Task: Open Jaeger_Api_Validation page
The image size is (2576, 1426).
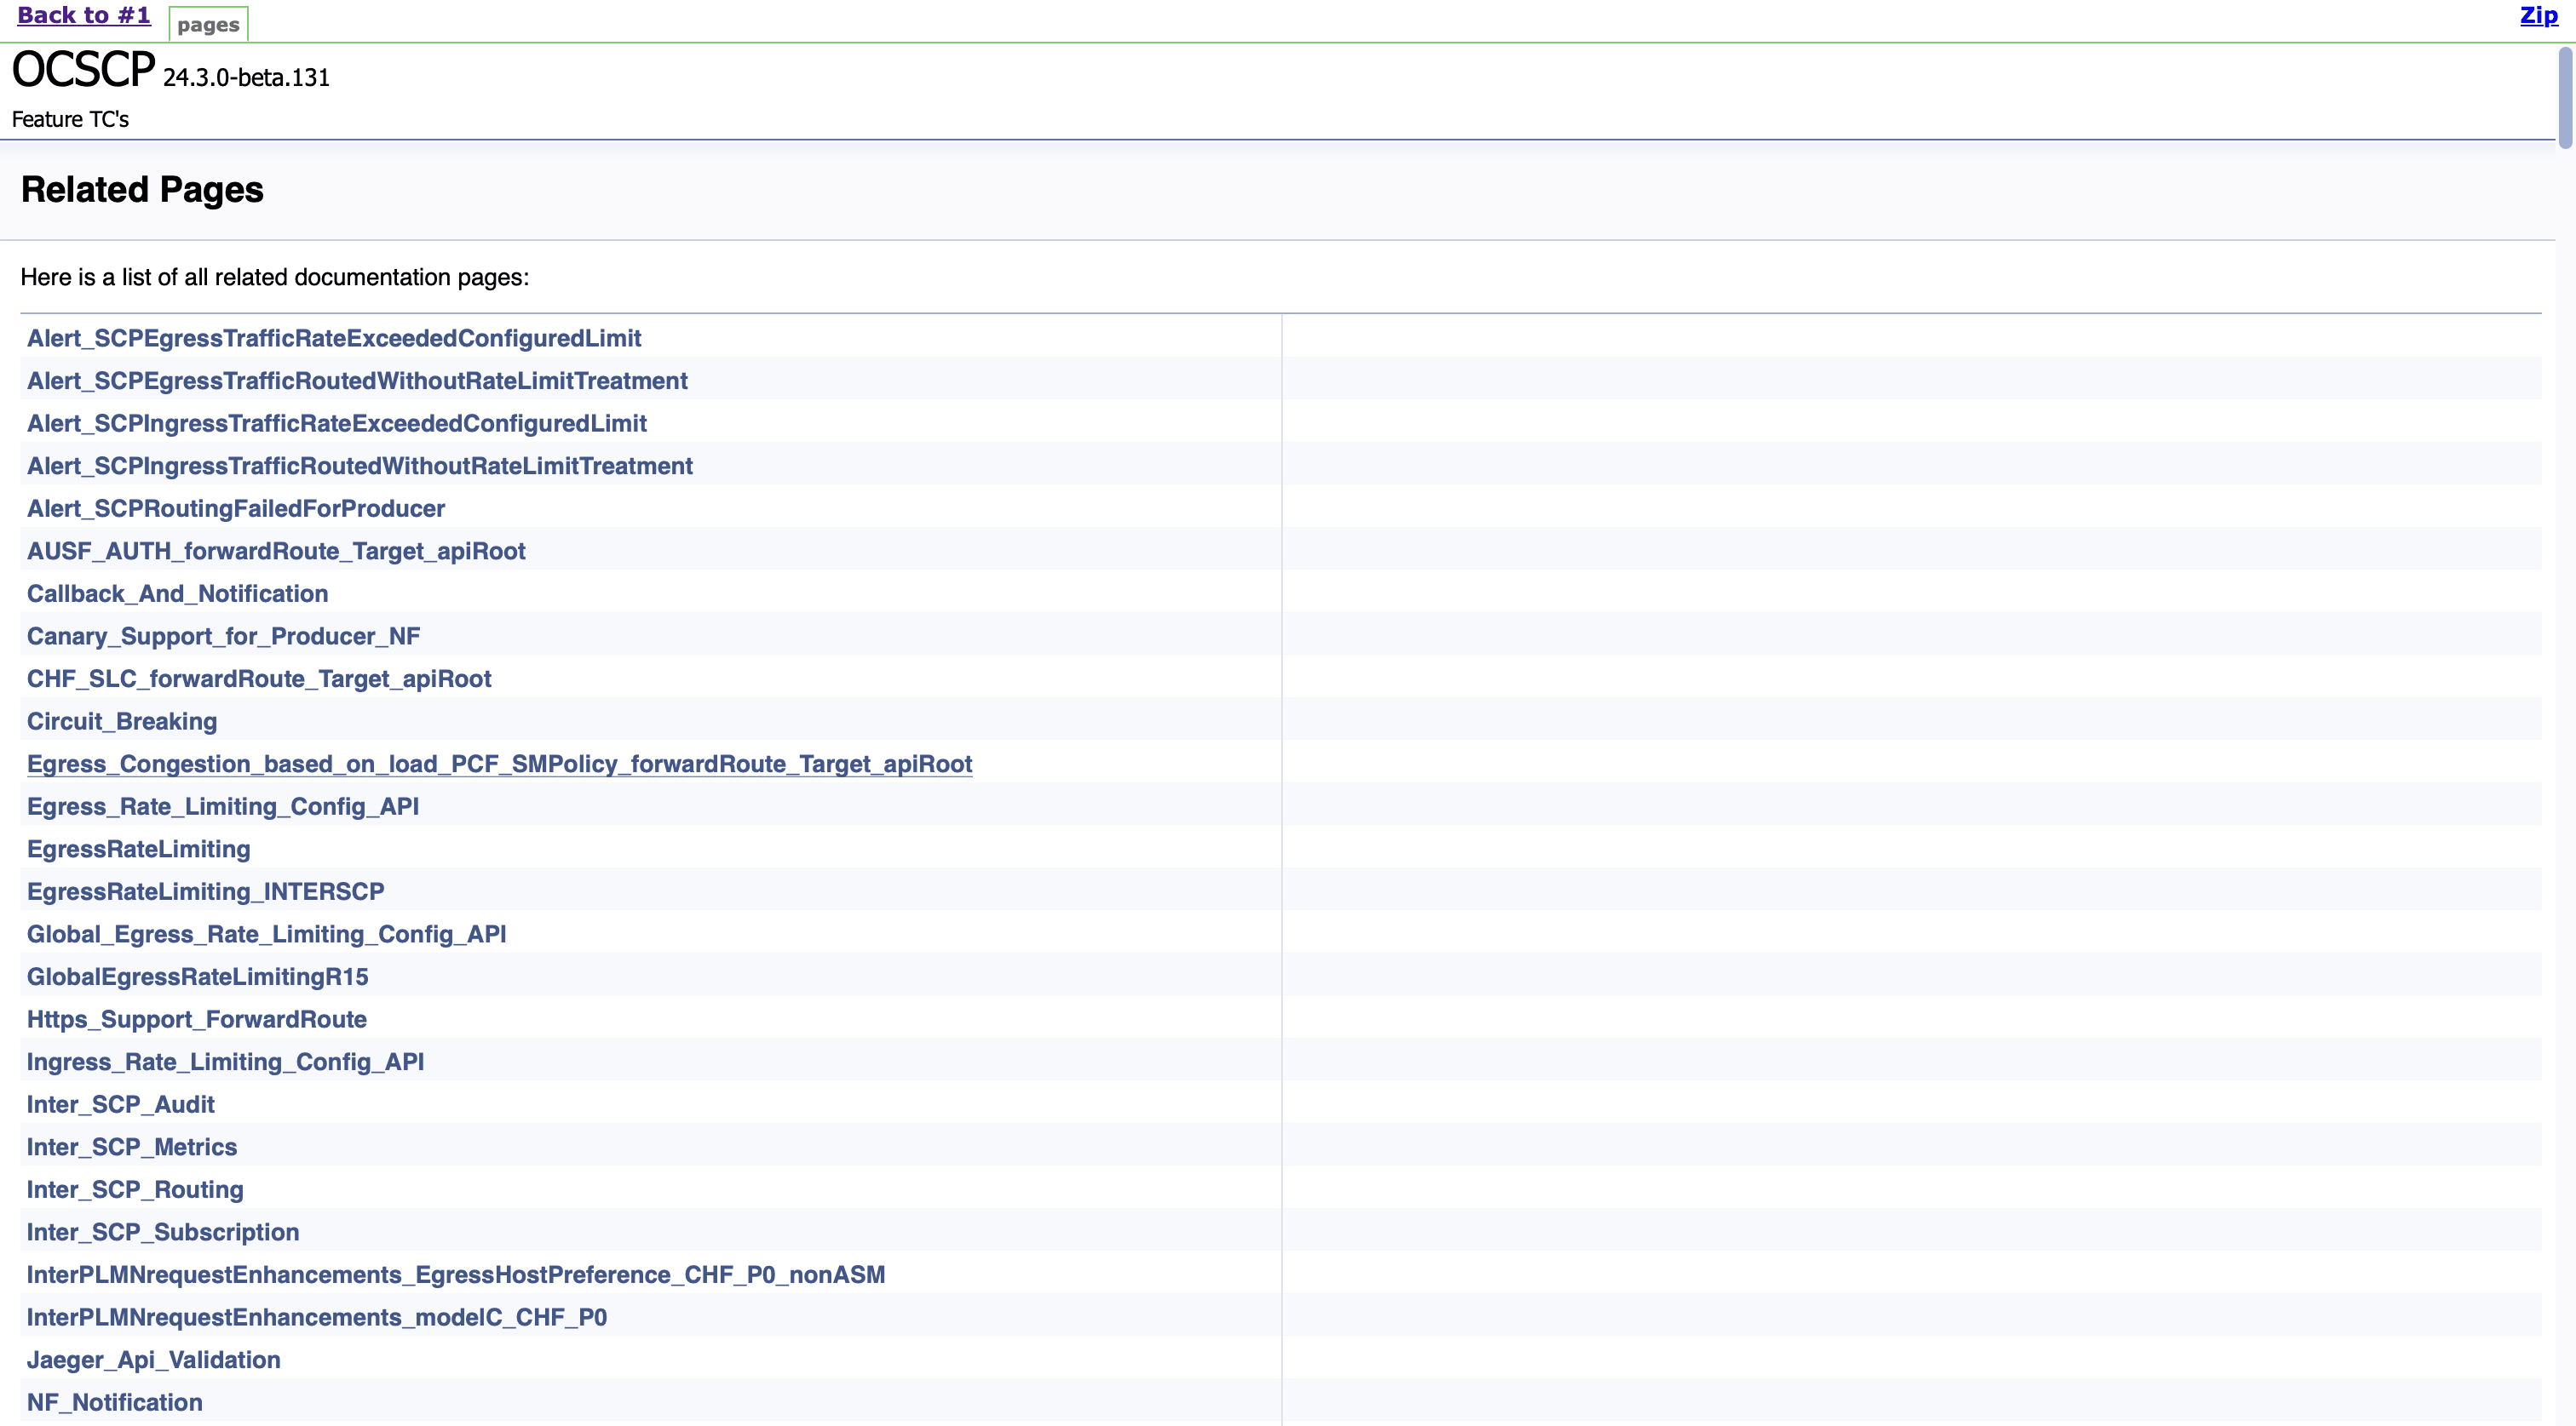Action: tap(153, 1360)
